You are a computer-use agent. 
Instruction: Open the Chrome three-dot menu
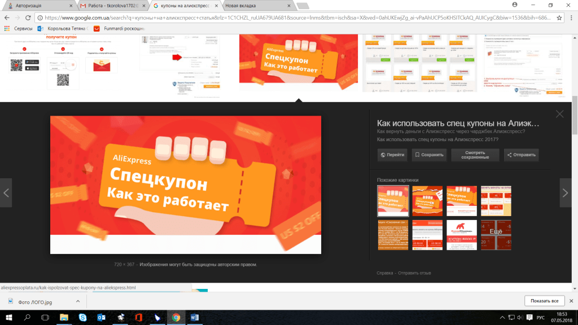point(571,17)
